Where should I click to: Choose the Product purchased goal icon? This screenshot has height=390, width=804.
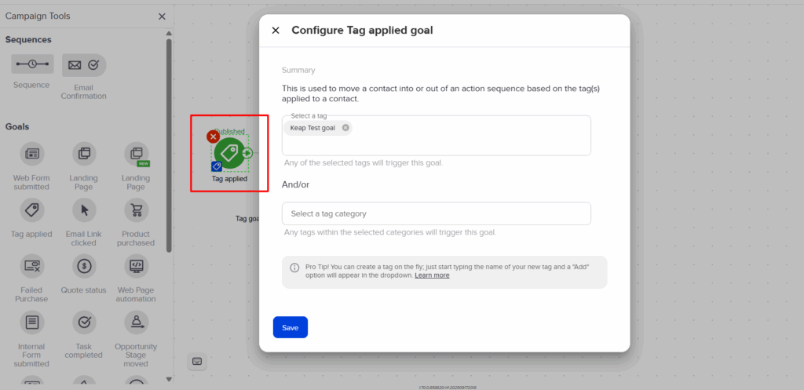[137, 210]
